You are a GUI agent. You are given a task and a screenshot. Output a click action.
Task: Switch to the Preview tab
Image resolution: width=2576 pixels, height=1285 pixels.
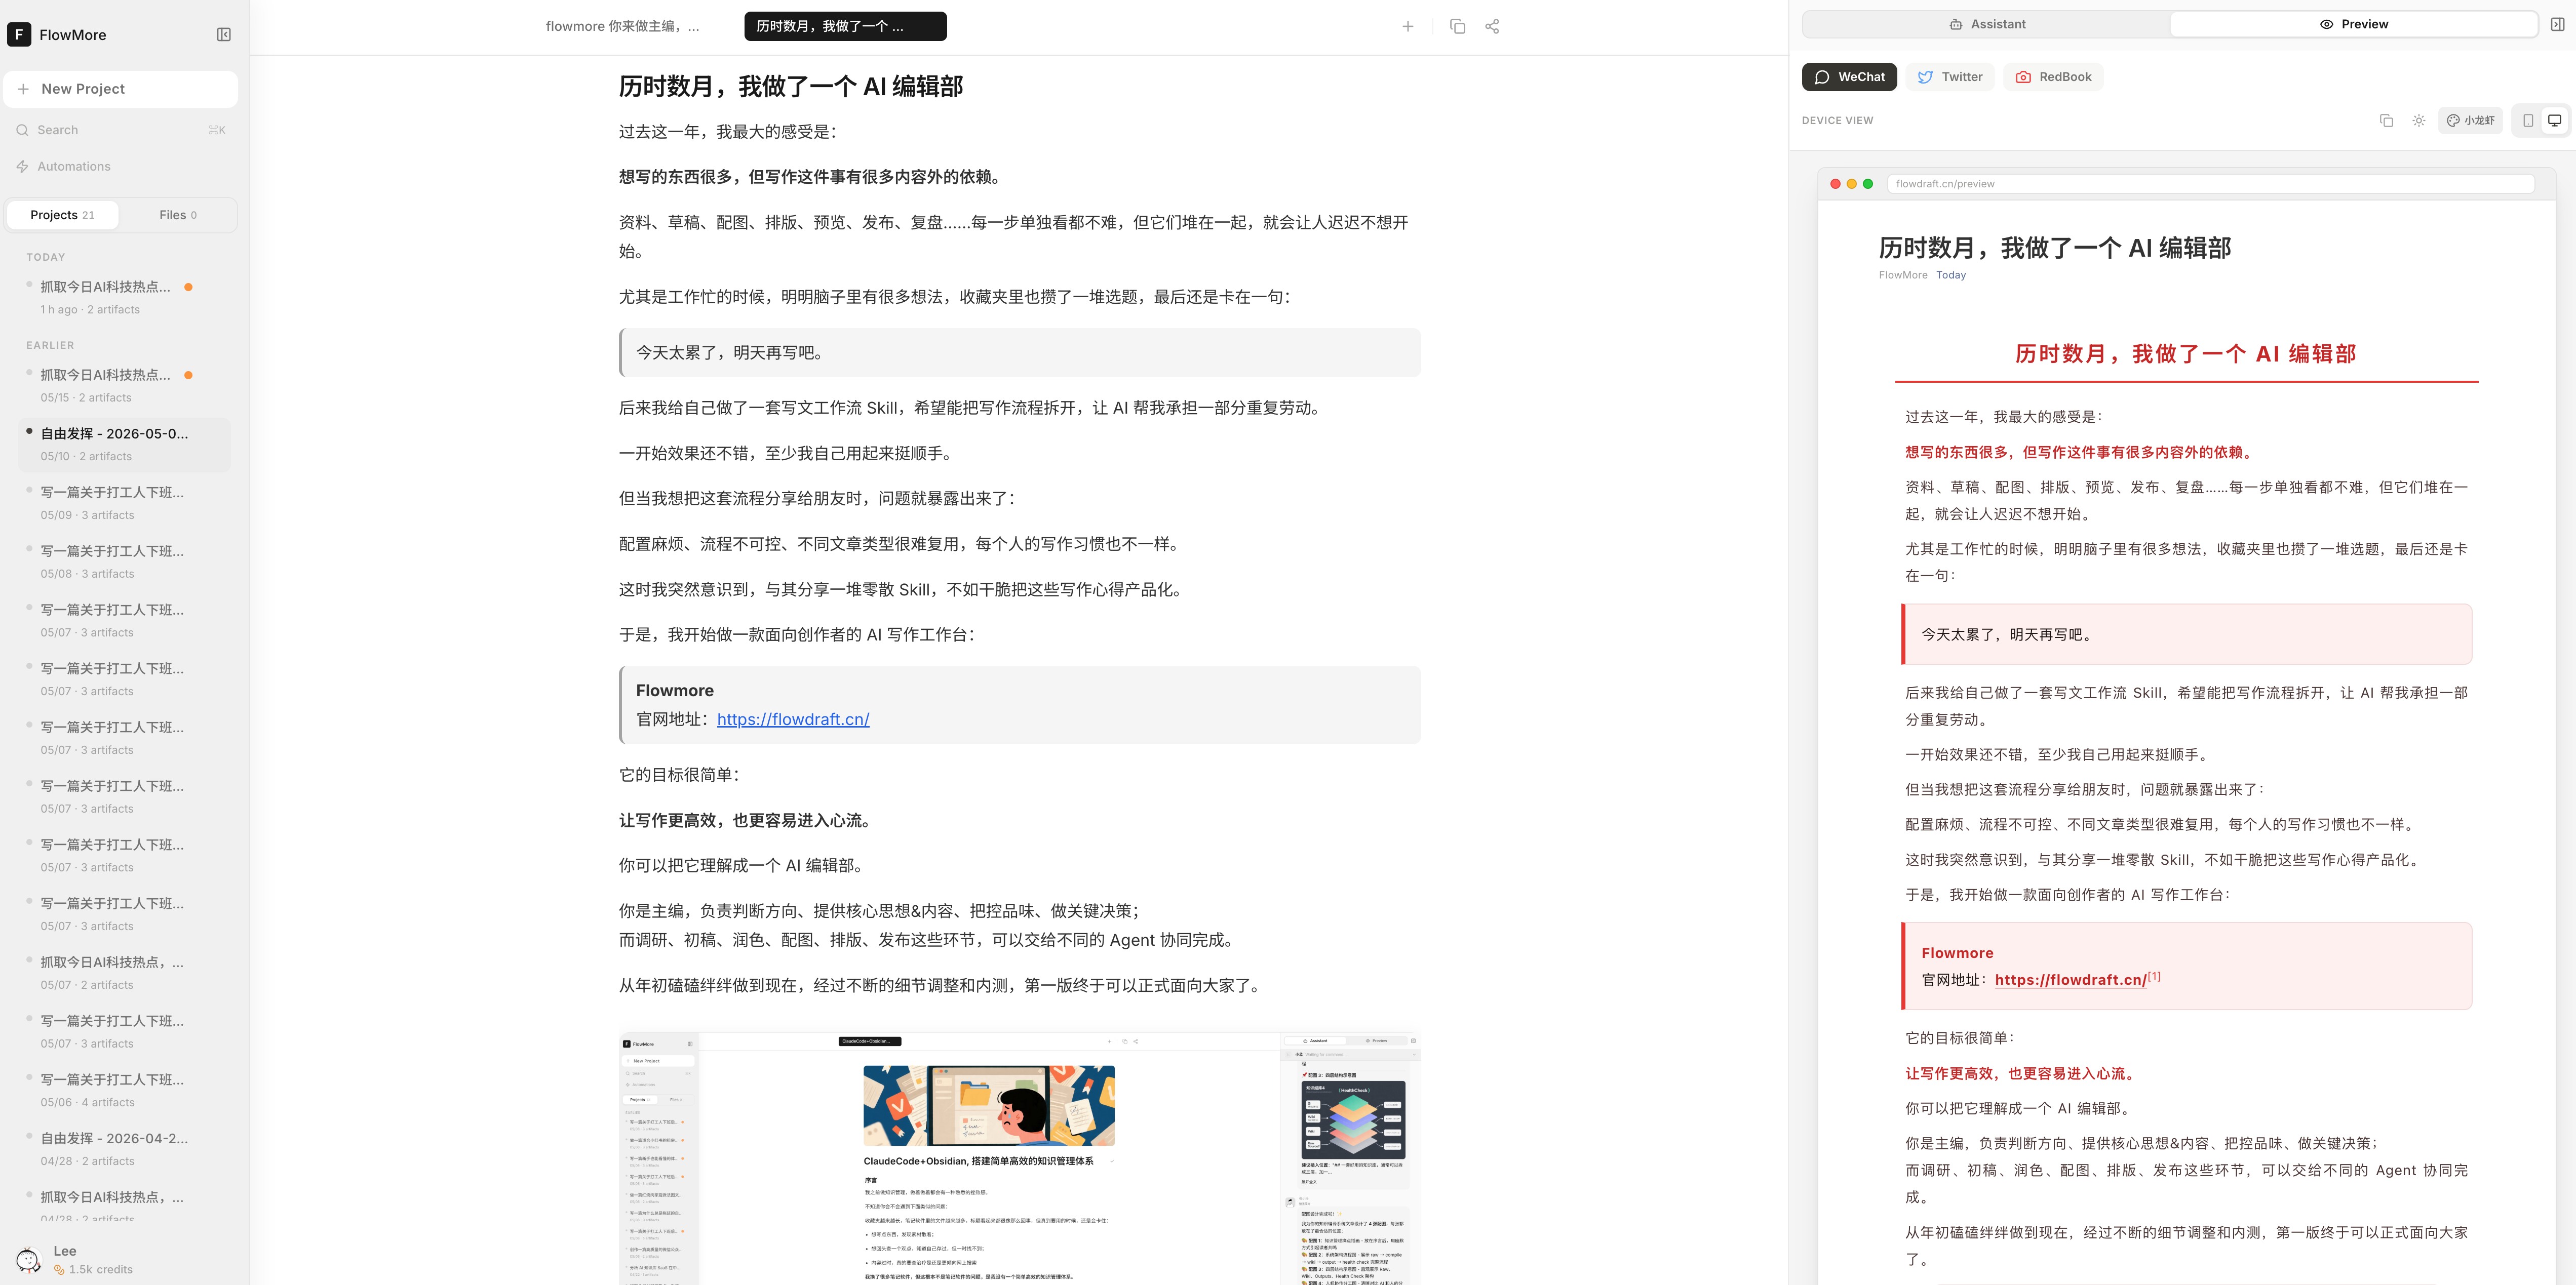(x=2353, y=24)
